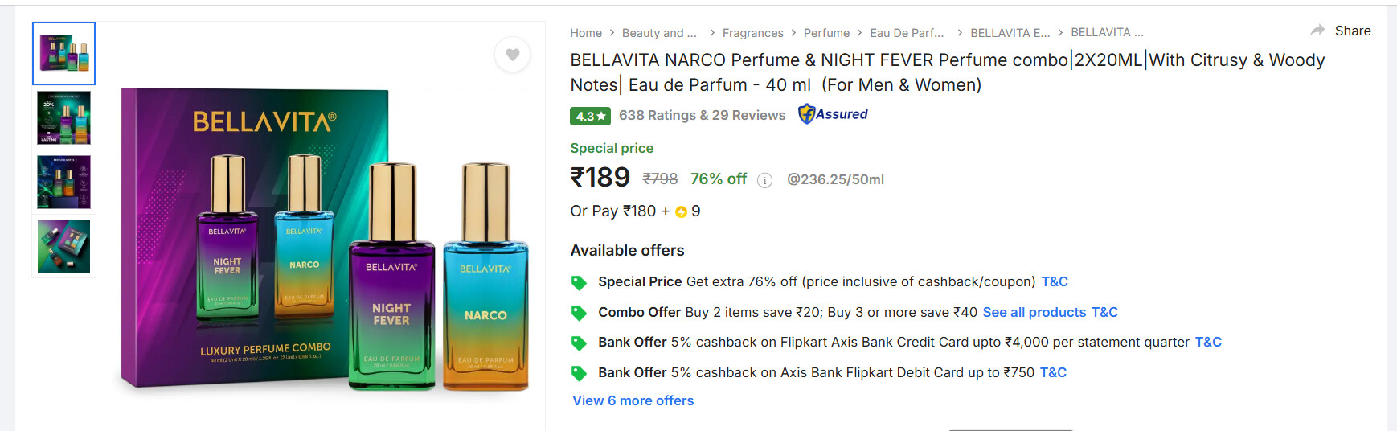Screen dimensions: 1397x431
Task: Click the Share arrow icon
Action: (x=1317, y=31)
